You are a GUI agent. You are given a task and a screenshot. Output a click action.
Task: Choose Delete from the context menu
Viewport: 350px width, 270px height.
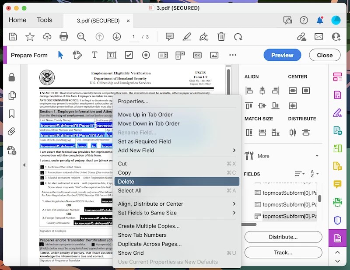pyautogui.click(x=126, y=182)
